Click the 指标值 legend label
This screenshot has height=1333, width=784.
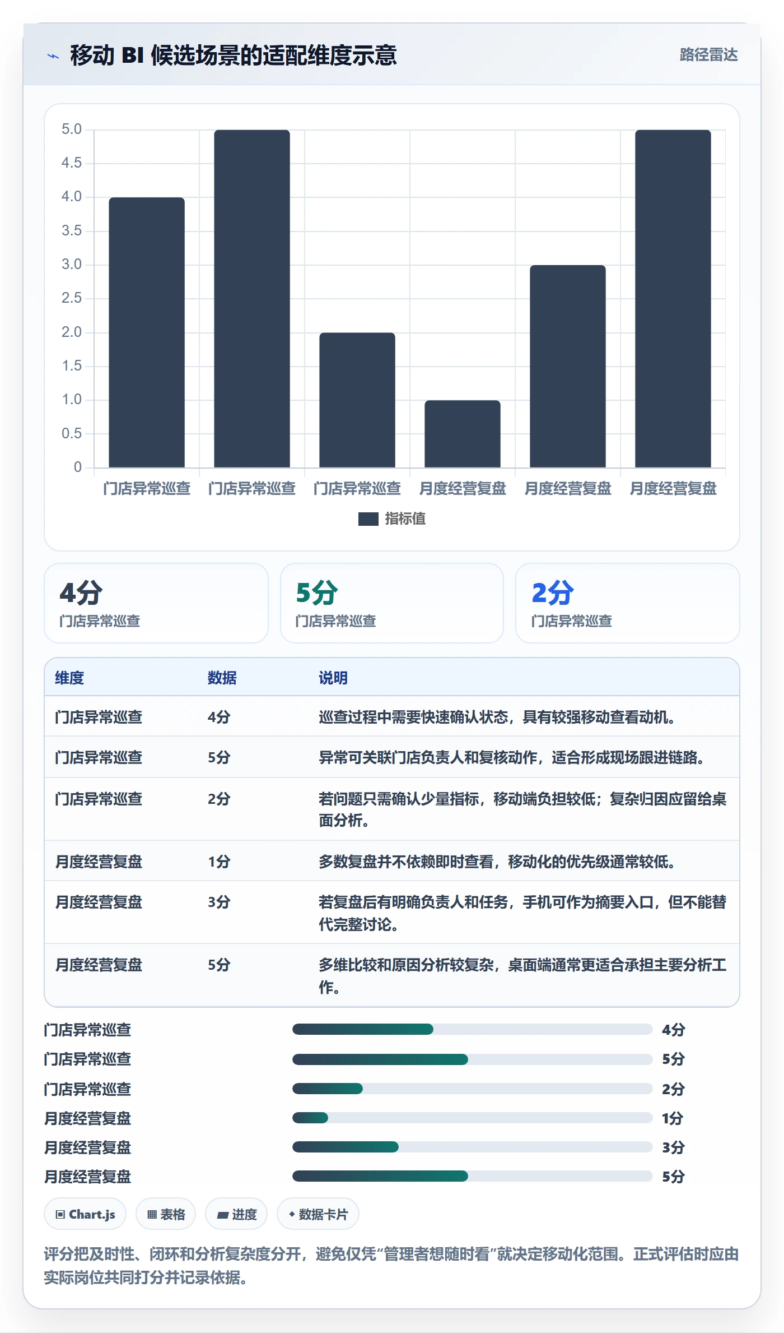click(405, 519)
